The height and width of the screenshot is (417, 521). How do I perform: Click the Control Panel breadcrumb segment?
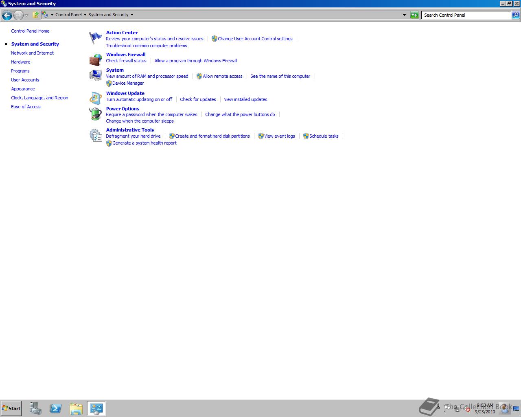68,15
